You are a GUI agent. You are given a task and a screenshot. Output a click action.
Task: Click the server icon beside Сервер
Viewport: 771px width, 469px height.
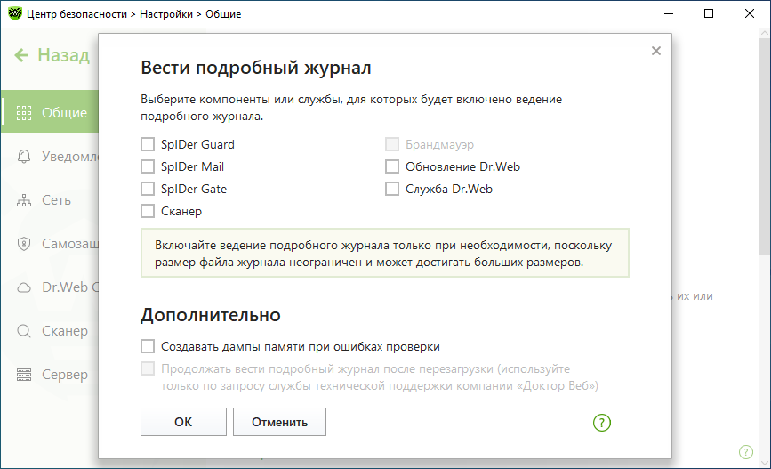tap(24, 375)
